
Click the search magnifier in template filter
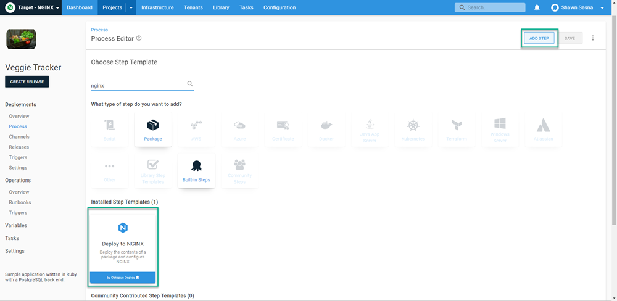(x=190, y=84)
